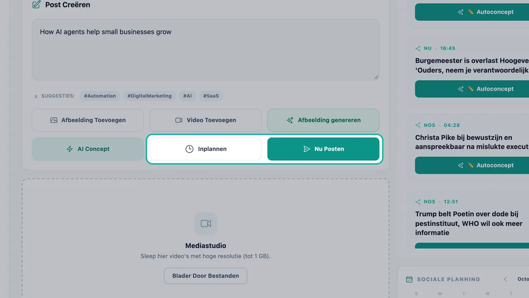Click the topmost Autoconcept button

(472, 12)
